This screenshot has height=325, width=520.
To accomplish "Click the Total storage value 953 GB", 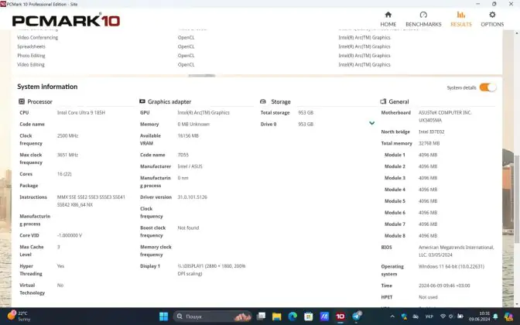I will (306, 113).
